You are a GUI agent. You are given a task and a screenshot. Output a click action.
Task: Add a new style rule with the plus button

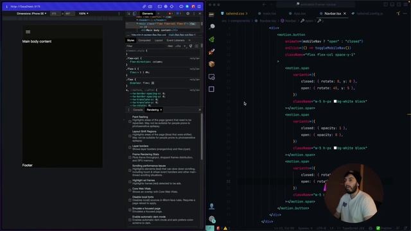[x=184, y=46]
